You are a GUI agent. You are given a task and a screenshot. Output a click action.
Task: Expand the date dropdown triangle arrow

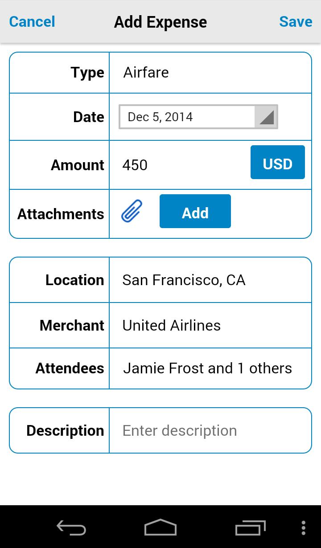[266, 117]
